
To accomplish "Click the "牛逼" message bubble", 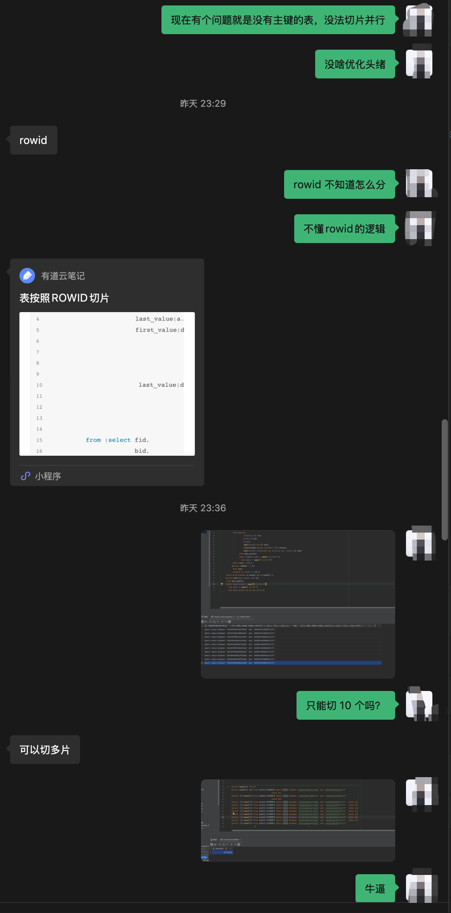I will pyautogui.click(x=375, y=888).
